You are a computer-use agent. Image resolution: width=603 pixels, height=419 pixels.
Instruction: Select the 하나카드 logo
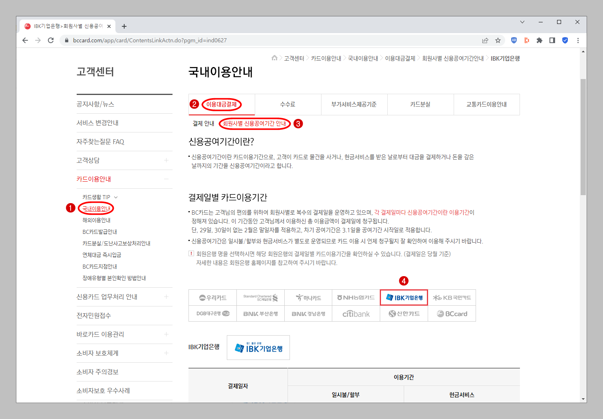pos(308,298)
